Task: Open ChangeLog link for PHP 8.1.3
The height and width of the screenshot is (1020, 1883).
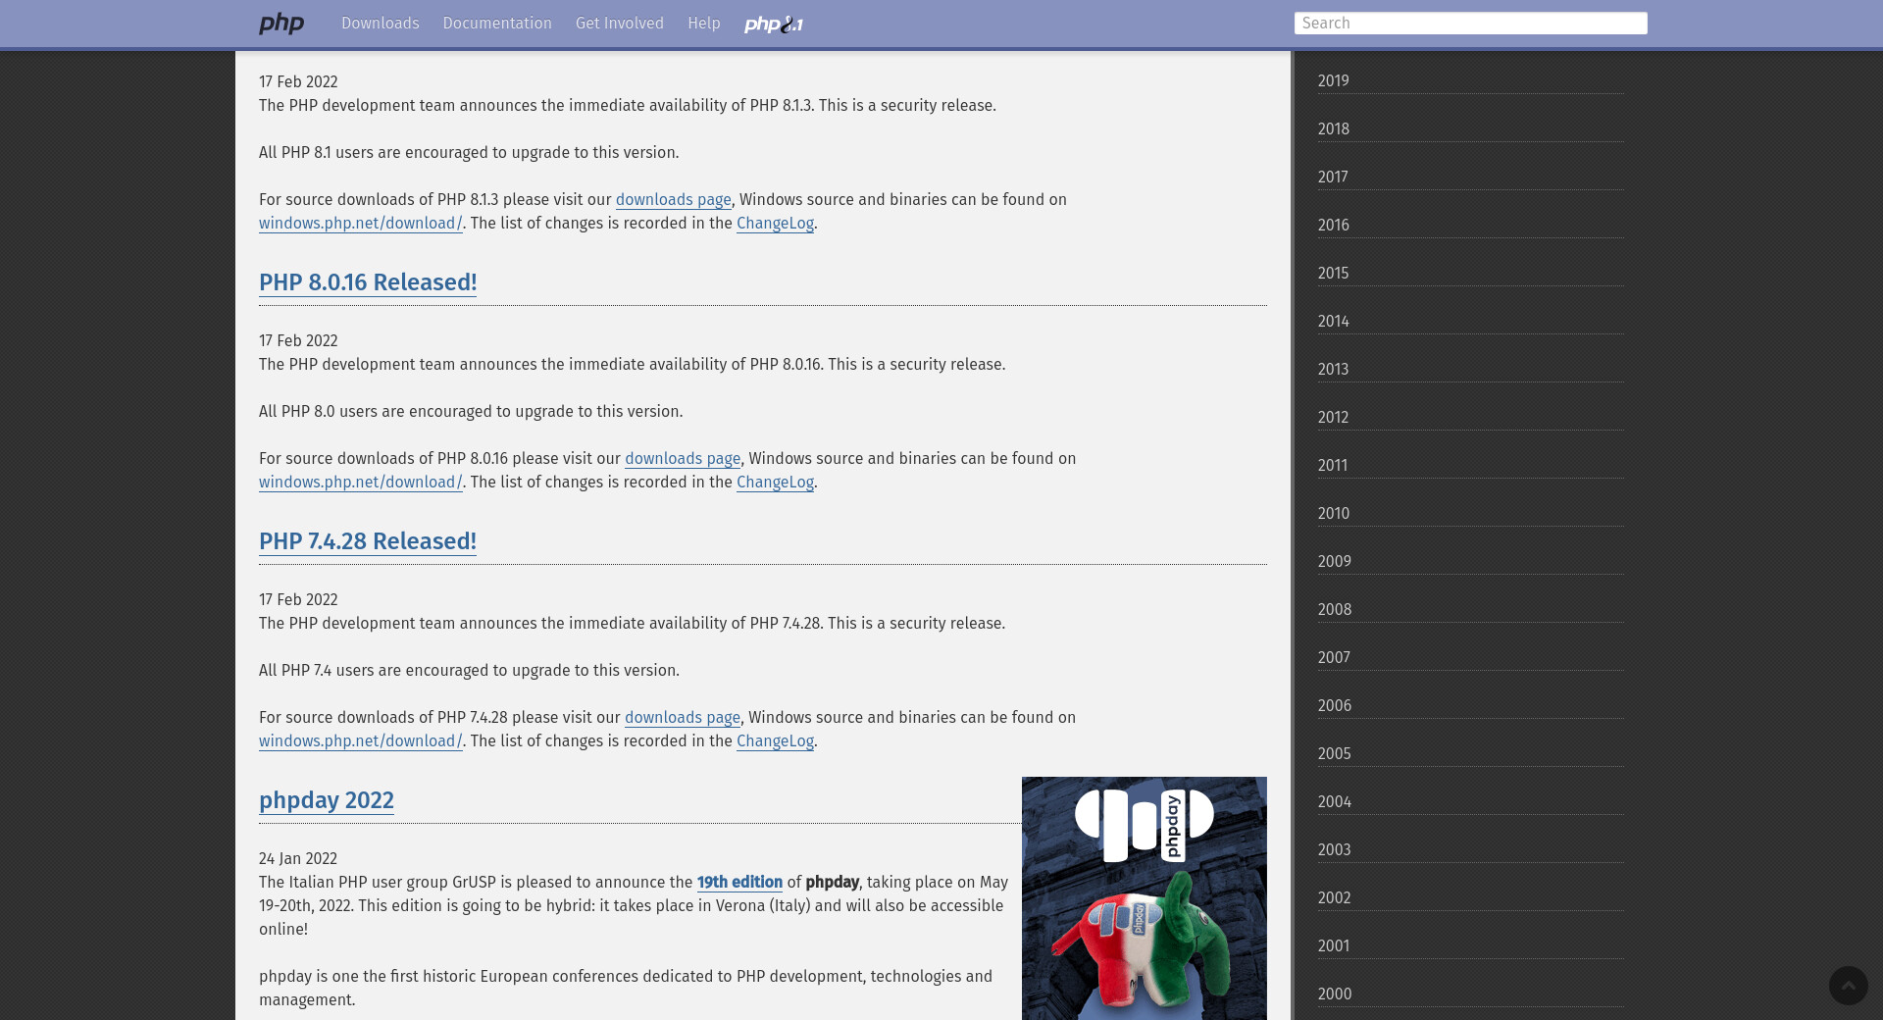Action: click(774, 224)
